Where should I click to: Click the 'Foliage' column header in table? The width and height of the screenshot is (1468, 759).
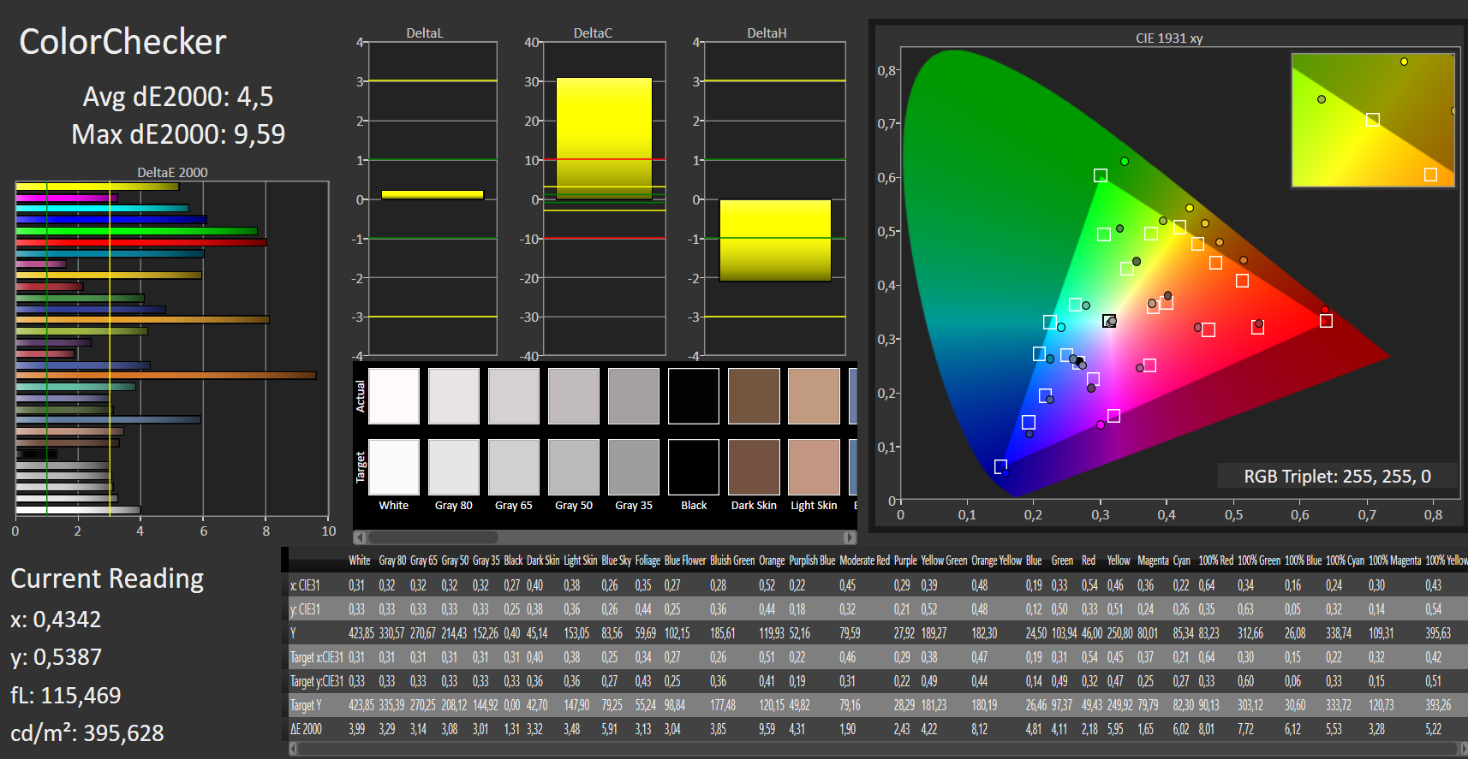point(647,560)
